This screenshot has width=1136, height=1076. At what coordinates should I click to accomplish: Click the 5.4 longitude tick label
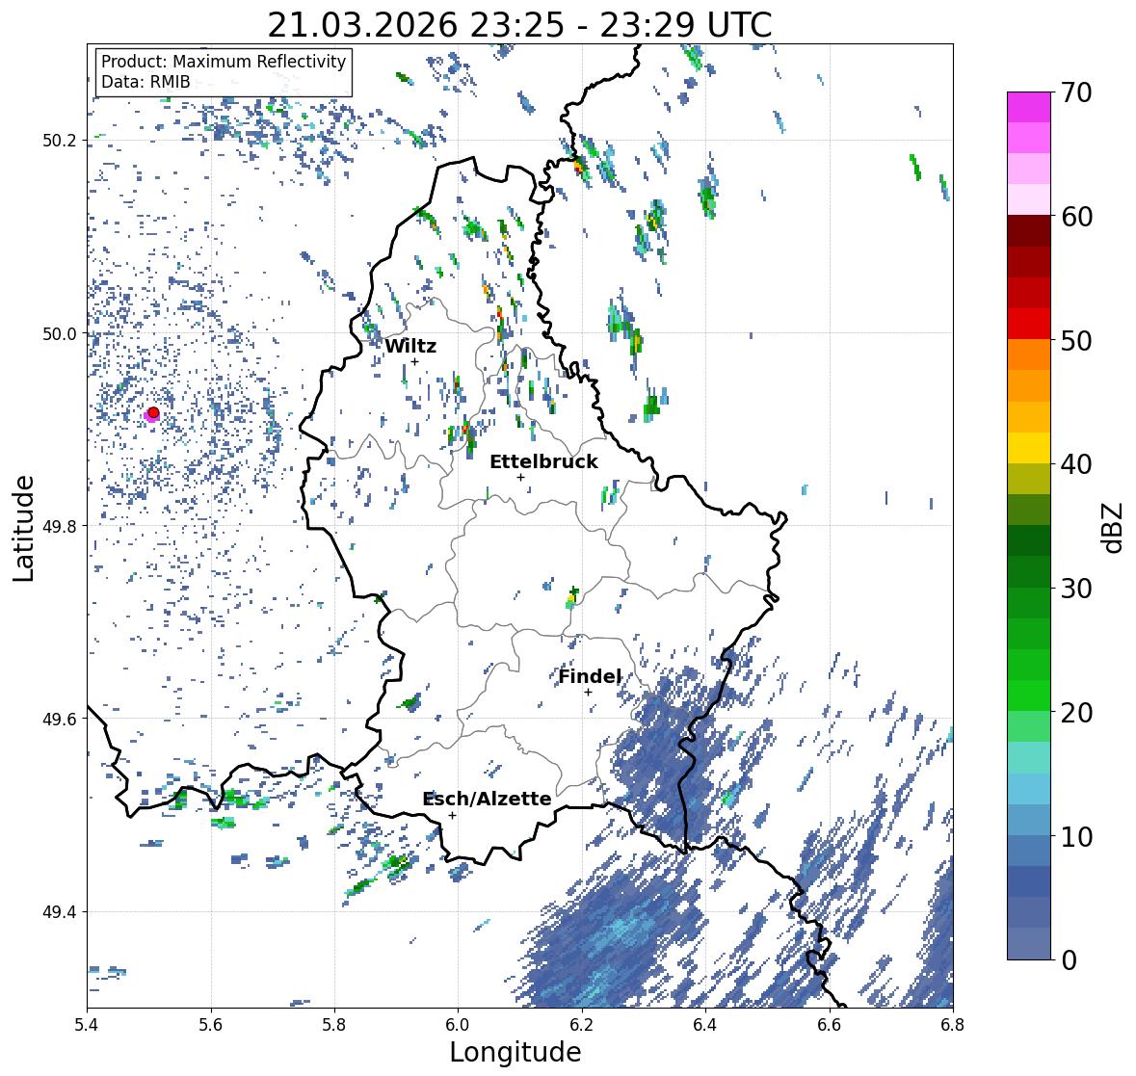click(x=87, y=1024)
